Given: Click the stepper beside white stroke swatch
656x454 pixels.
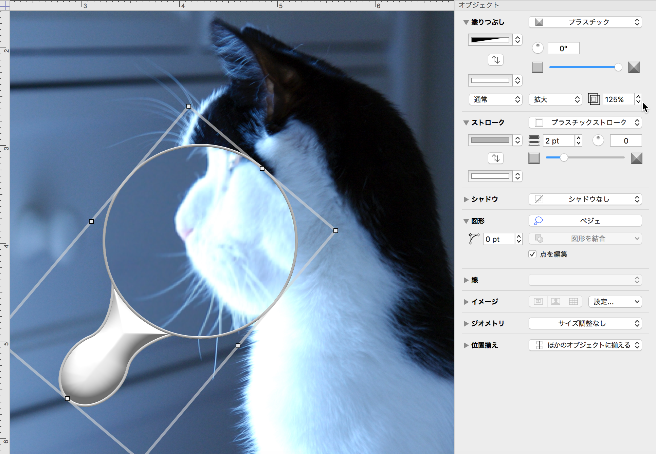Looking at the screenshot, I should pos(517,176).
